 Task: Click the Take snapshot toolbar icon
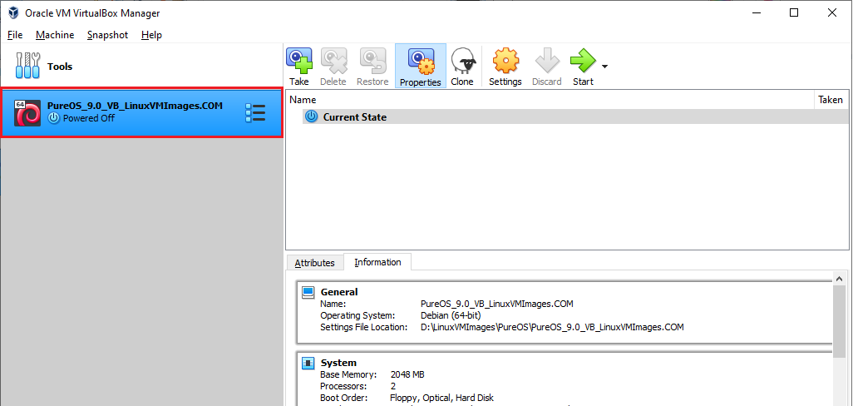click(x=298, y=61)
